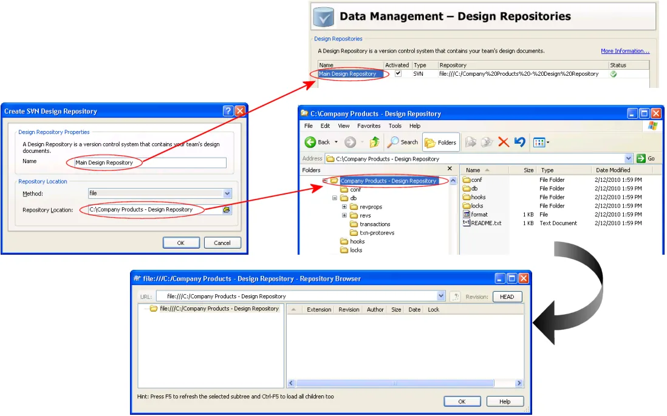The image size is (667, 416).
Task: Click OK in Create SVN Design Repository dialog
Action: [x=181, y=243]
